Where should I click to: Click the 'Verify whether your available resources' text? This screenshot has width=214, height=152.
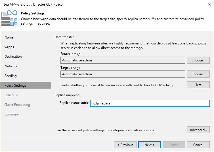coord(117,85)
